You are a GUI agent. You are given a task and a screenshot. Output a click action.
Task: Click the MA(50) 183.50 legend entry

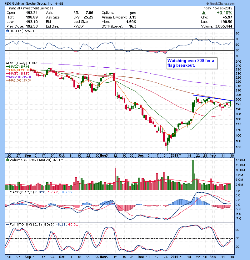click(17, 73)
